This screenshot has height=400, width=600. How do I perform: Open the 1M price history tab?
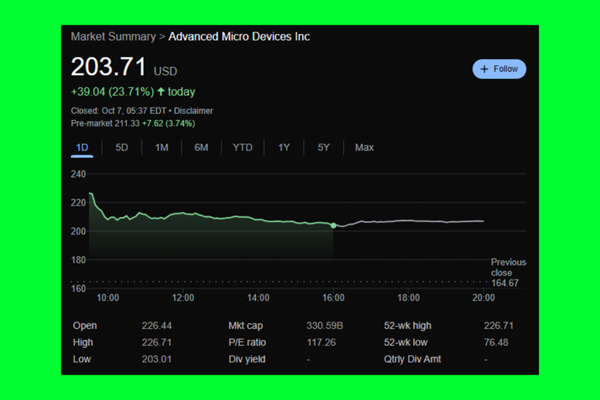click(161, 148)
